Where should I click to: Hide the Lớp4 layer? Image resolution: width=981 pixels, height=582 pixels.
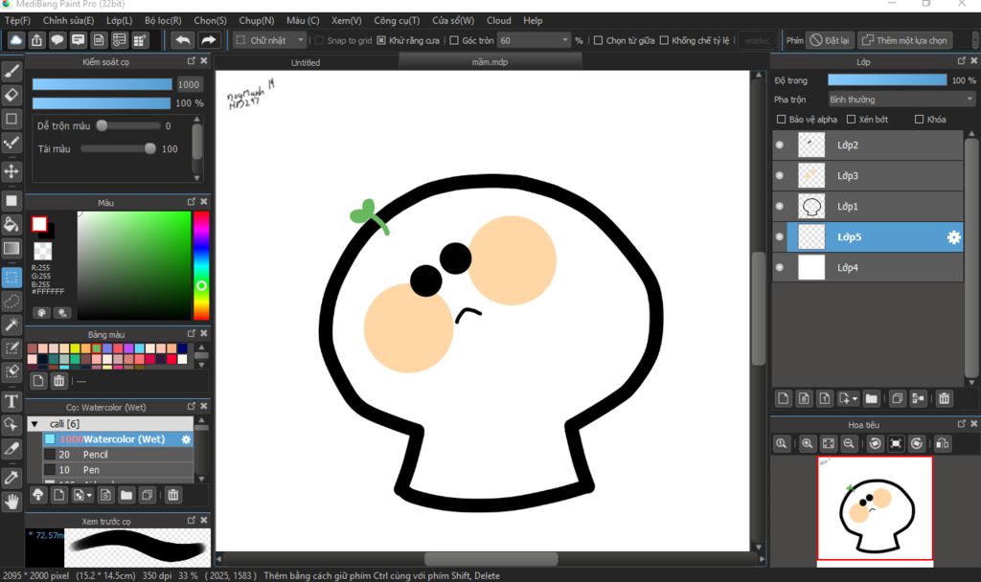780,268
